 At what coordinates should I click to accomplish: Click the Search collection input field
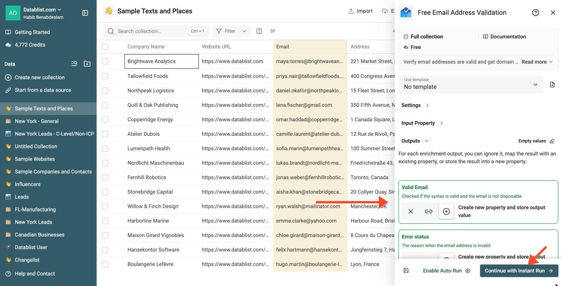[156, 31]
